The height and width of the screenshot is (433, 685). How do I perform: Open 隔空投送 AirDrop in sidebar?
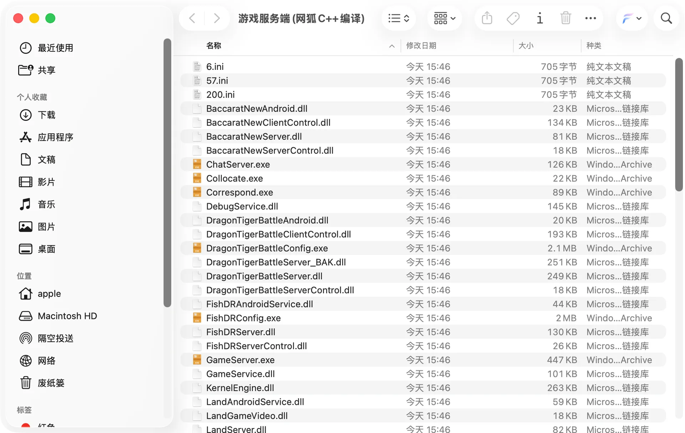click(x=46, y=338)
